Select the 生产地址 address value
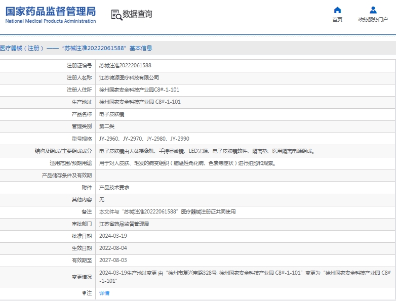The width and height of the screenshot is (396, 303). (140, 102)
